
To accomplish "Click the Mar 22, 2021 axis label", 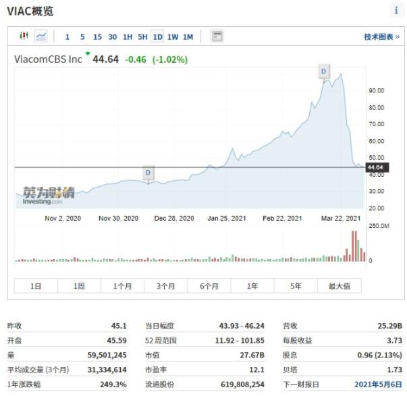I will click(341, 219).
